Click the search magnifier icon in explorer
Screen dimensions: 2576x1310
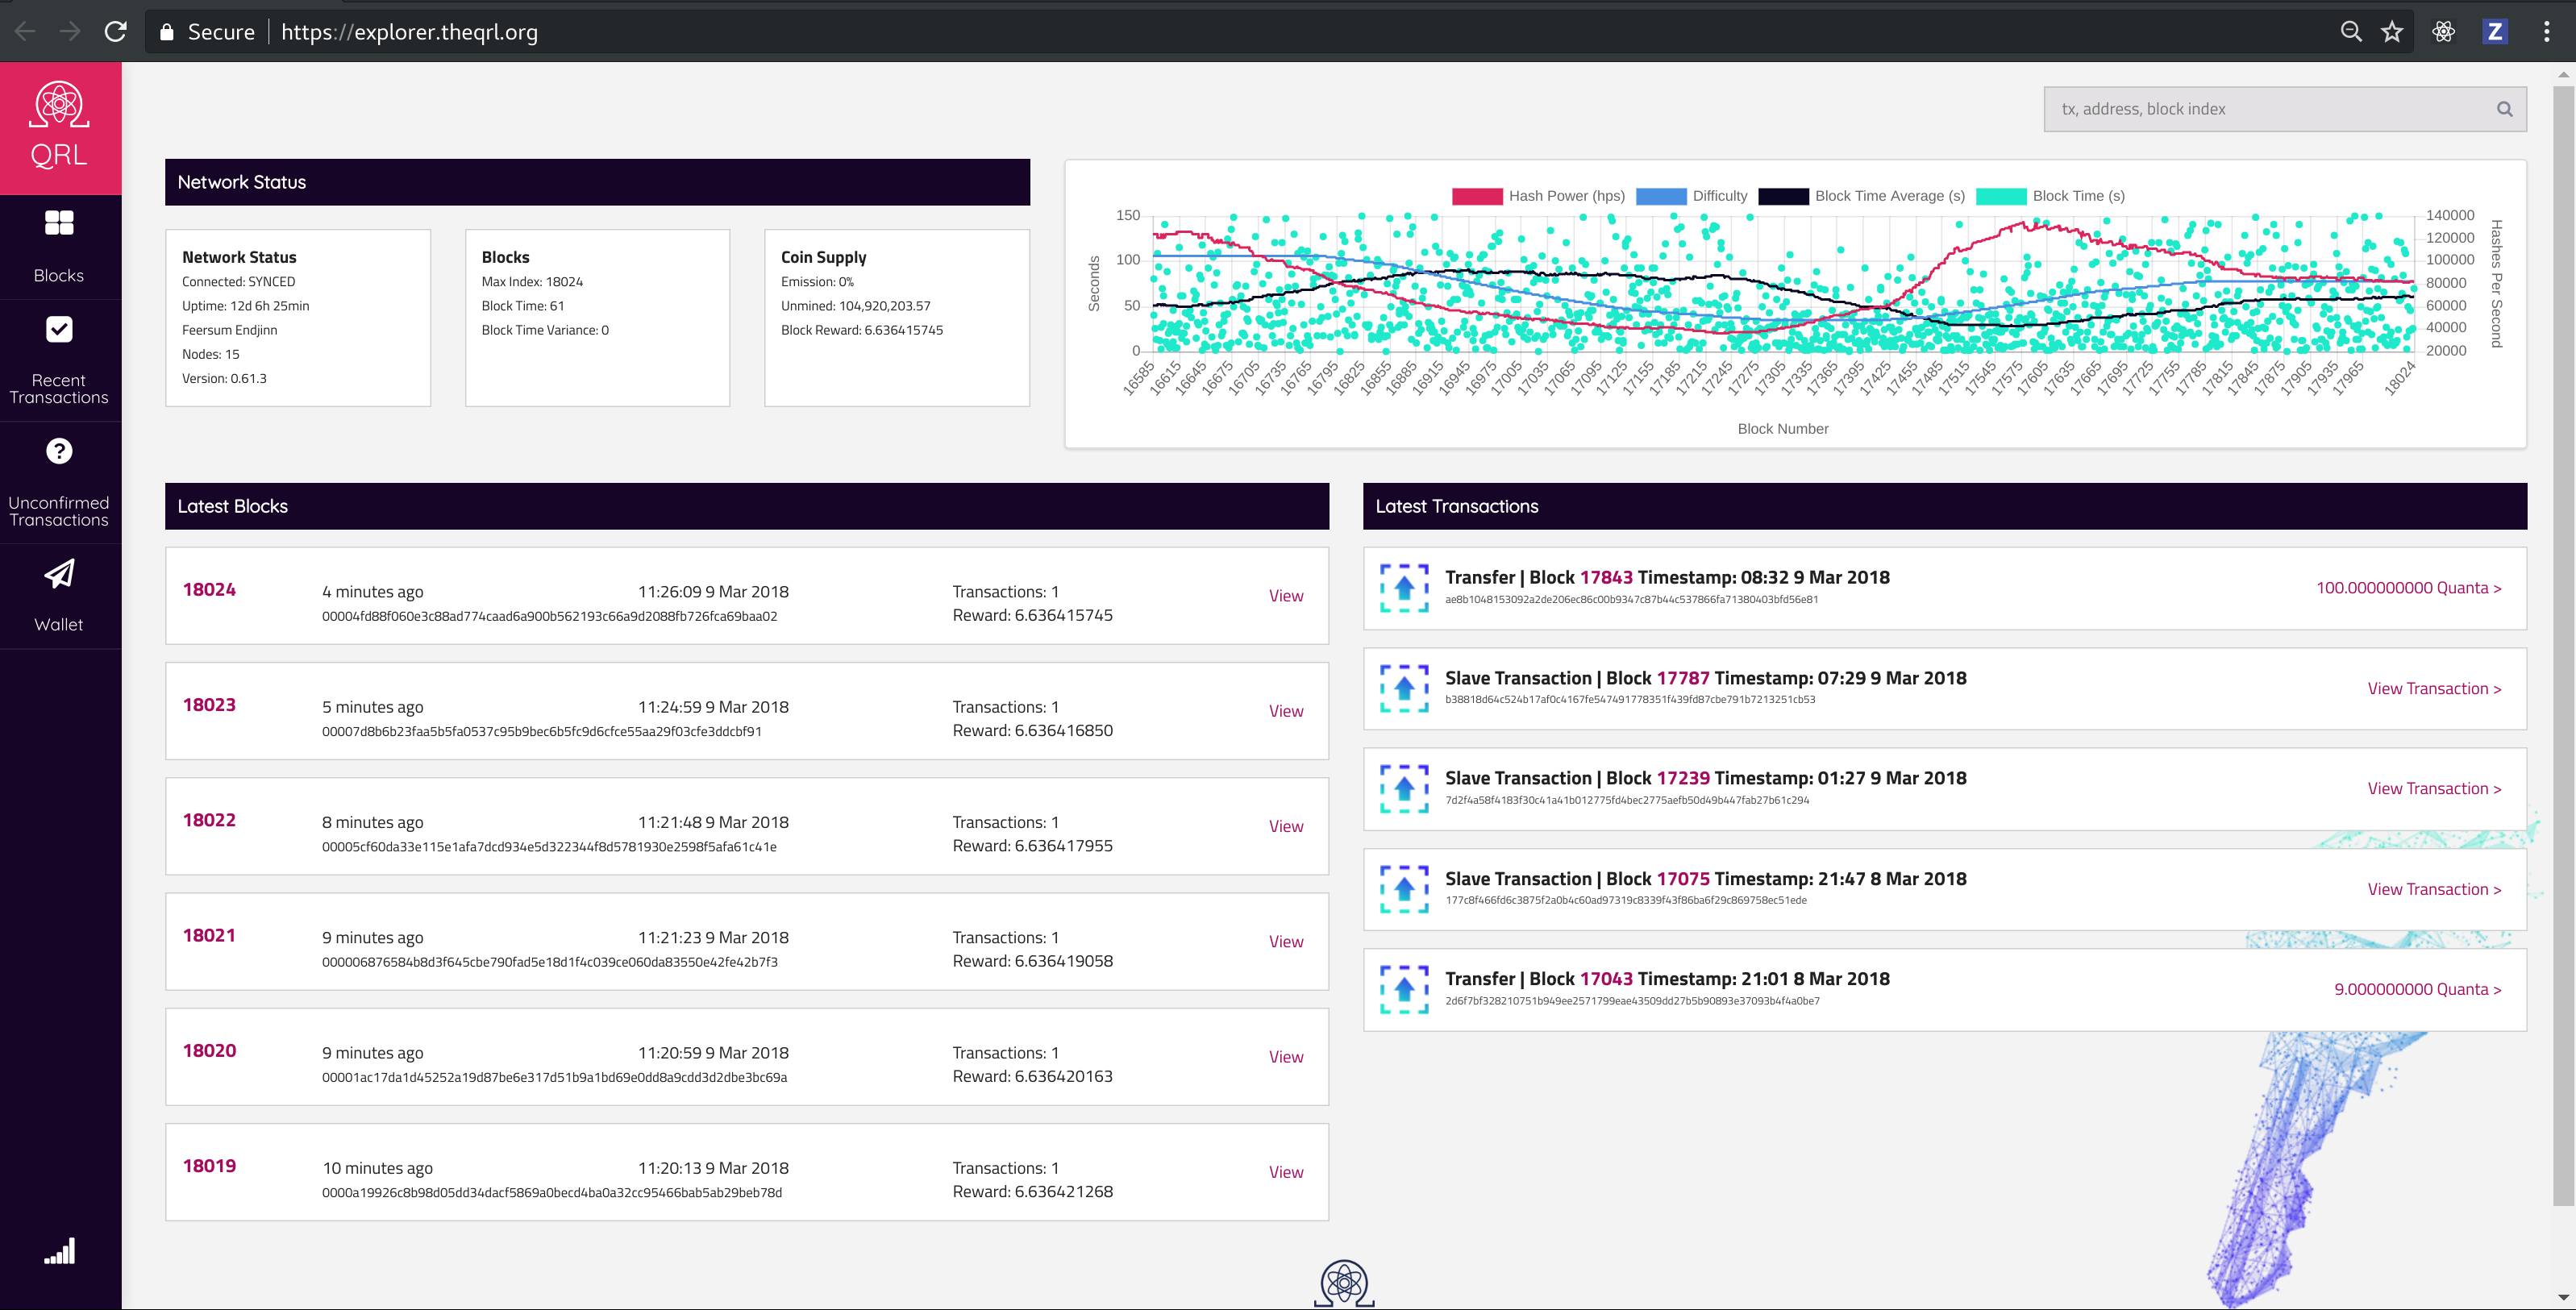(x=2504, y=109)
